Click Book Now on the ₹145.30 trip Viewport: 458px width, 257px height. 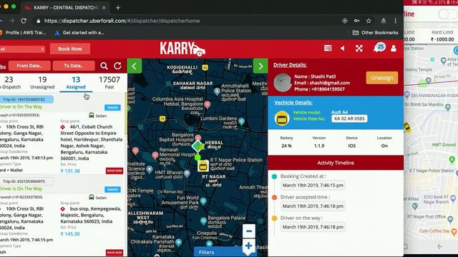tap(114, 253)
